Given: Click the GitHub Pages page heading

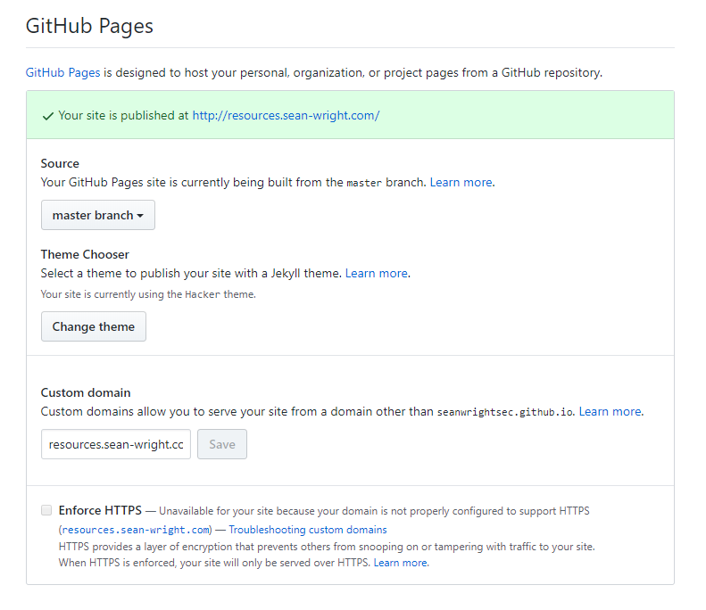Looking at the screenshot, I should (89, 26).
